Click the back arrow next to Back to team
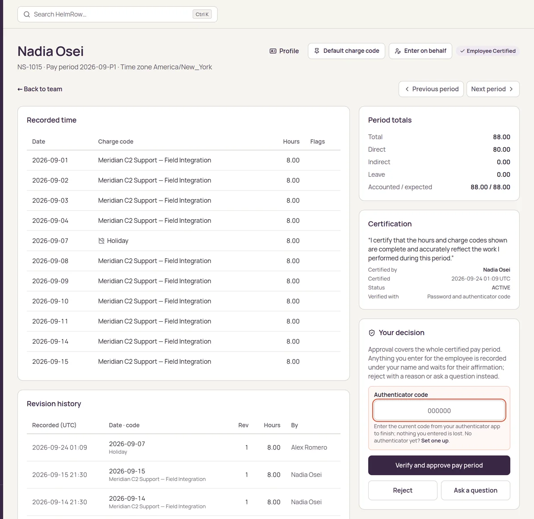The width and height of the screenshot is (534, 519). point(20,89)
